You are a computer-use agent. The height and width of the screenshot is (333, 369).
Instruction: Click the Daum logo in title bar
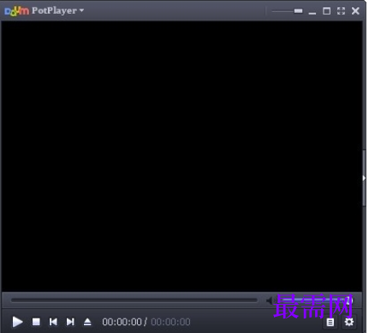16,11
